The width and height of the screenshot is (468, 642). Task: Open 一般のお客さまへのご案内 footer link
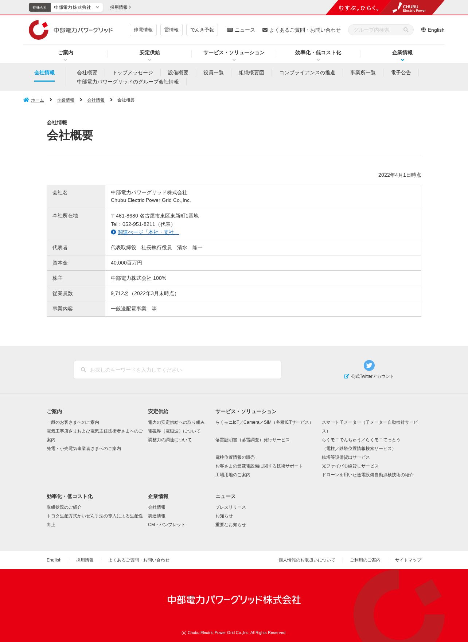click(73, 422)
